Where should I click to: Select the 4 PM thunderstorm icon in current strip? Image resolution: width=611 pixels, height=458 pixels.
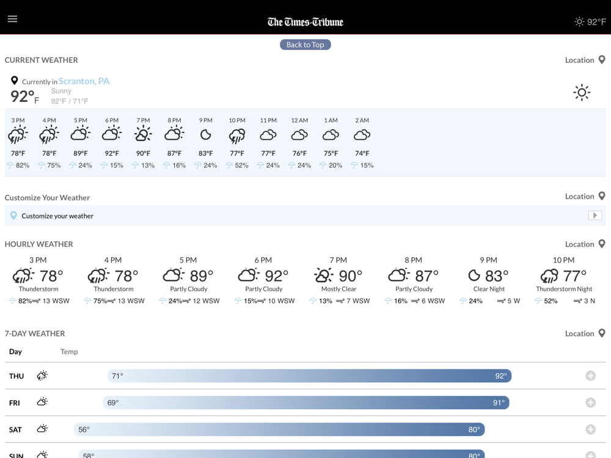click(x=49, y=135)
